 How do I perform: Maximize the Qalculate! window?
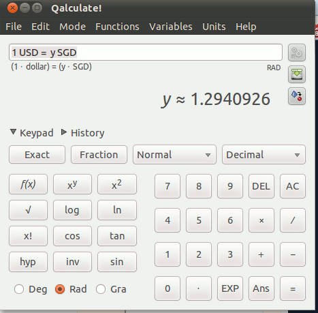[x=37, y=8]
